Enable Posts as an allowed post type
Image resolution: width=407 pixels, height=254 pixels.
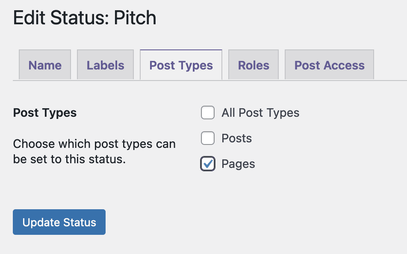click(208, 138)
